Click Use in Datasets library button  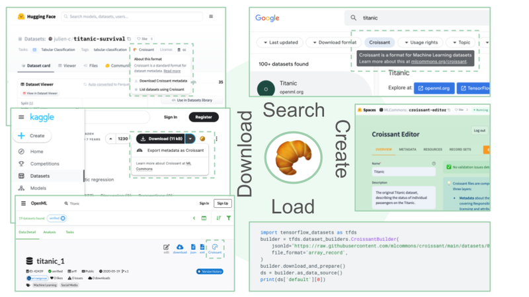coord(192,100)
